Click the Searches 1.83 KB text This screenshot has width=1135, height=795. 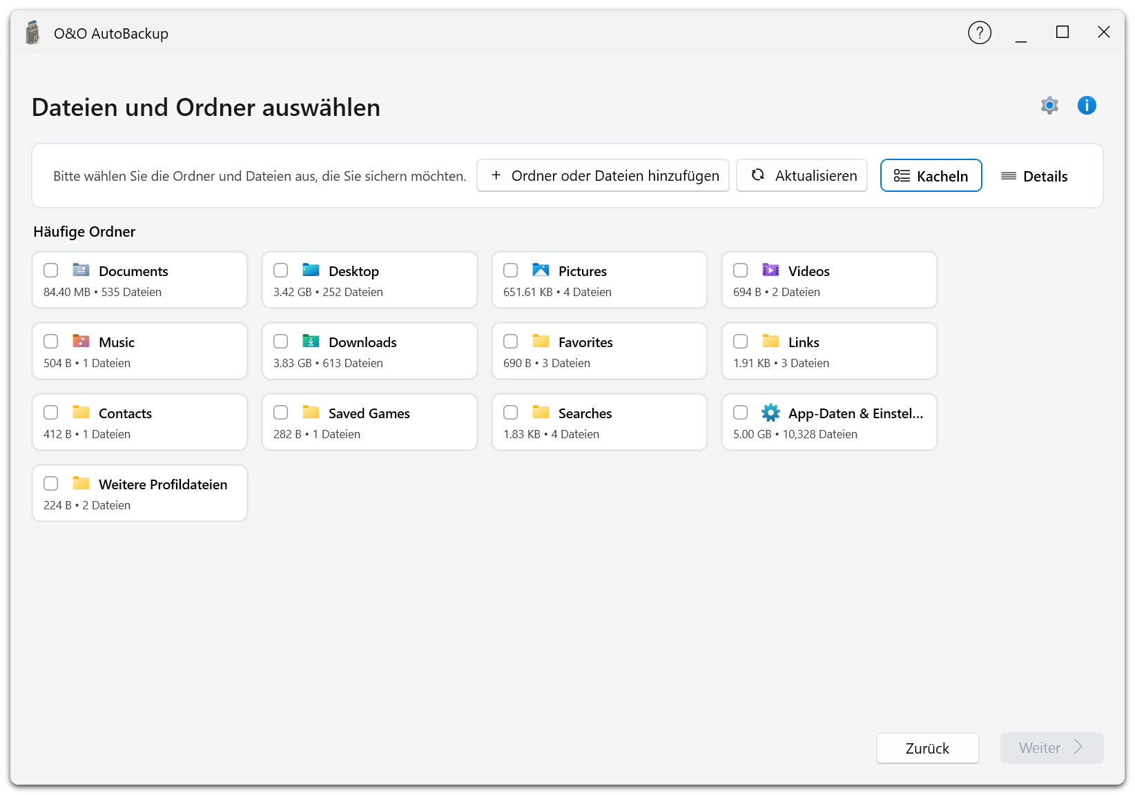522,435
